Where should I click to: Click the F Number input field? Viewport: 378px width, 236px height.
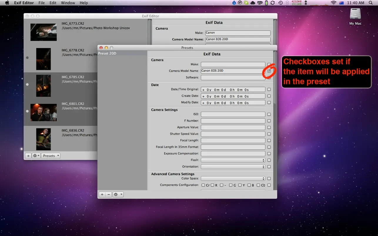tap(233, 121)
